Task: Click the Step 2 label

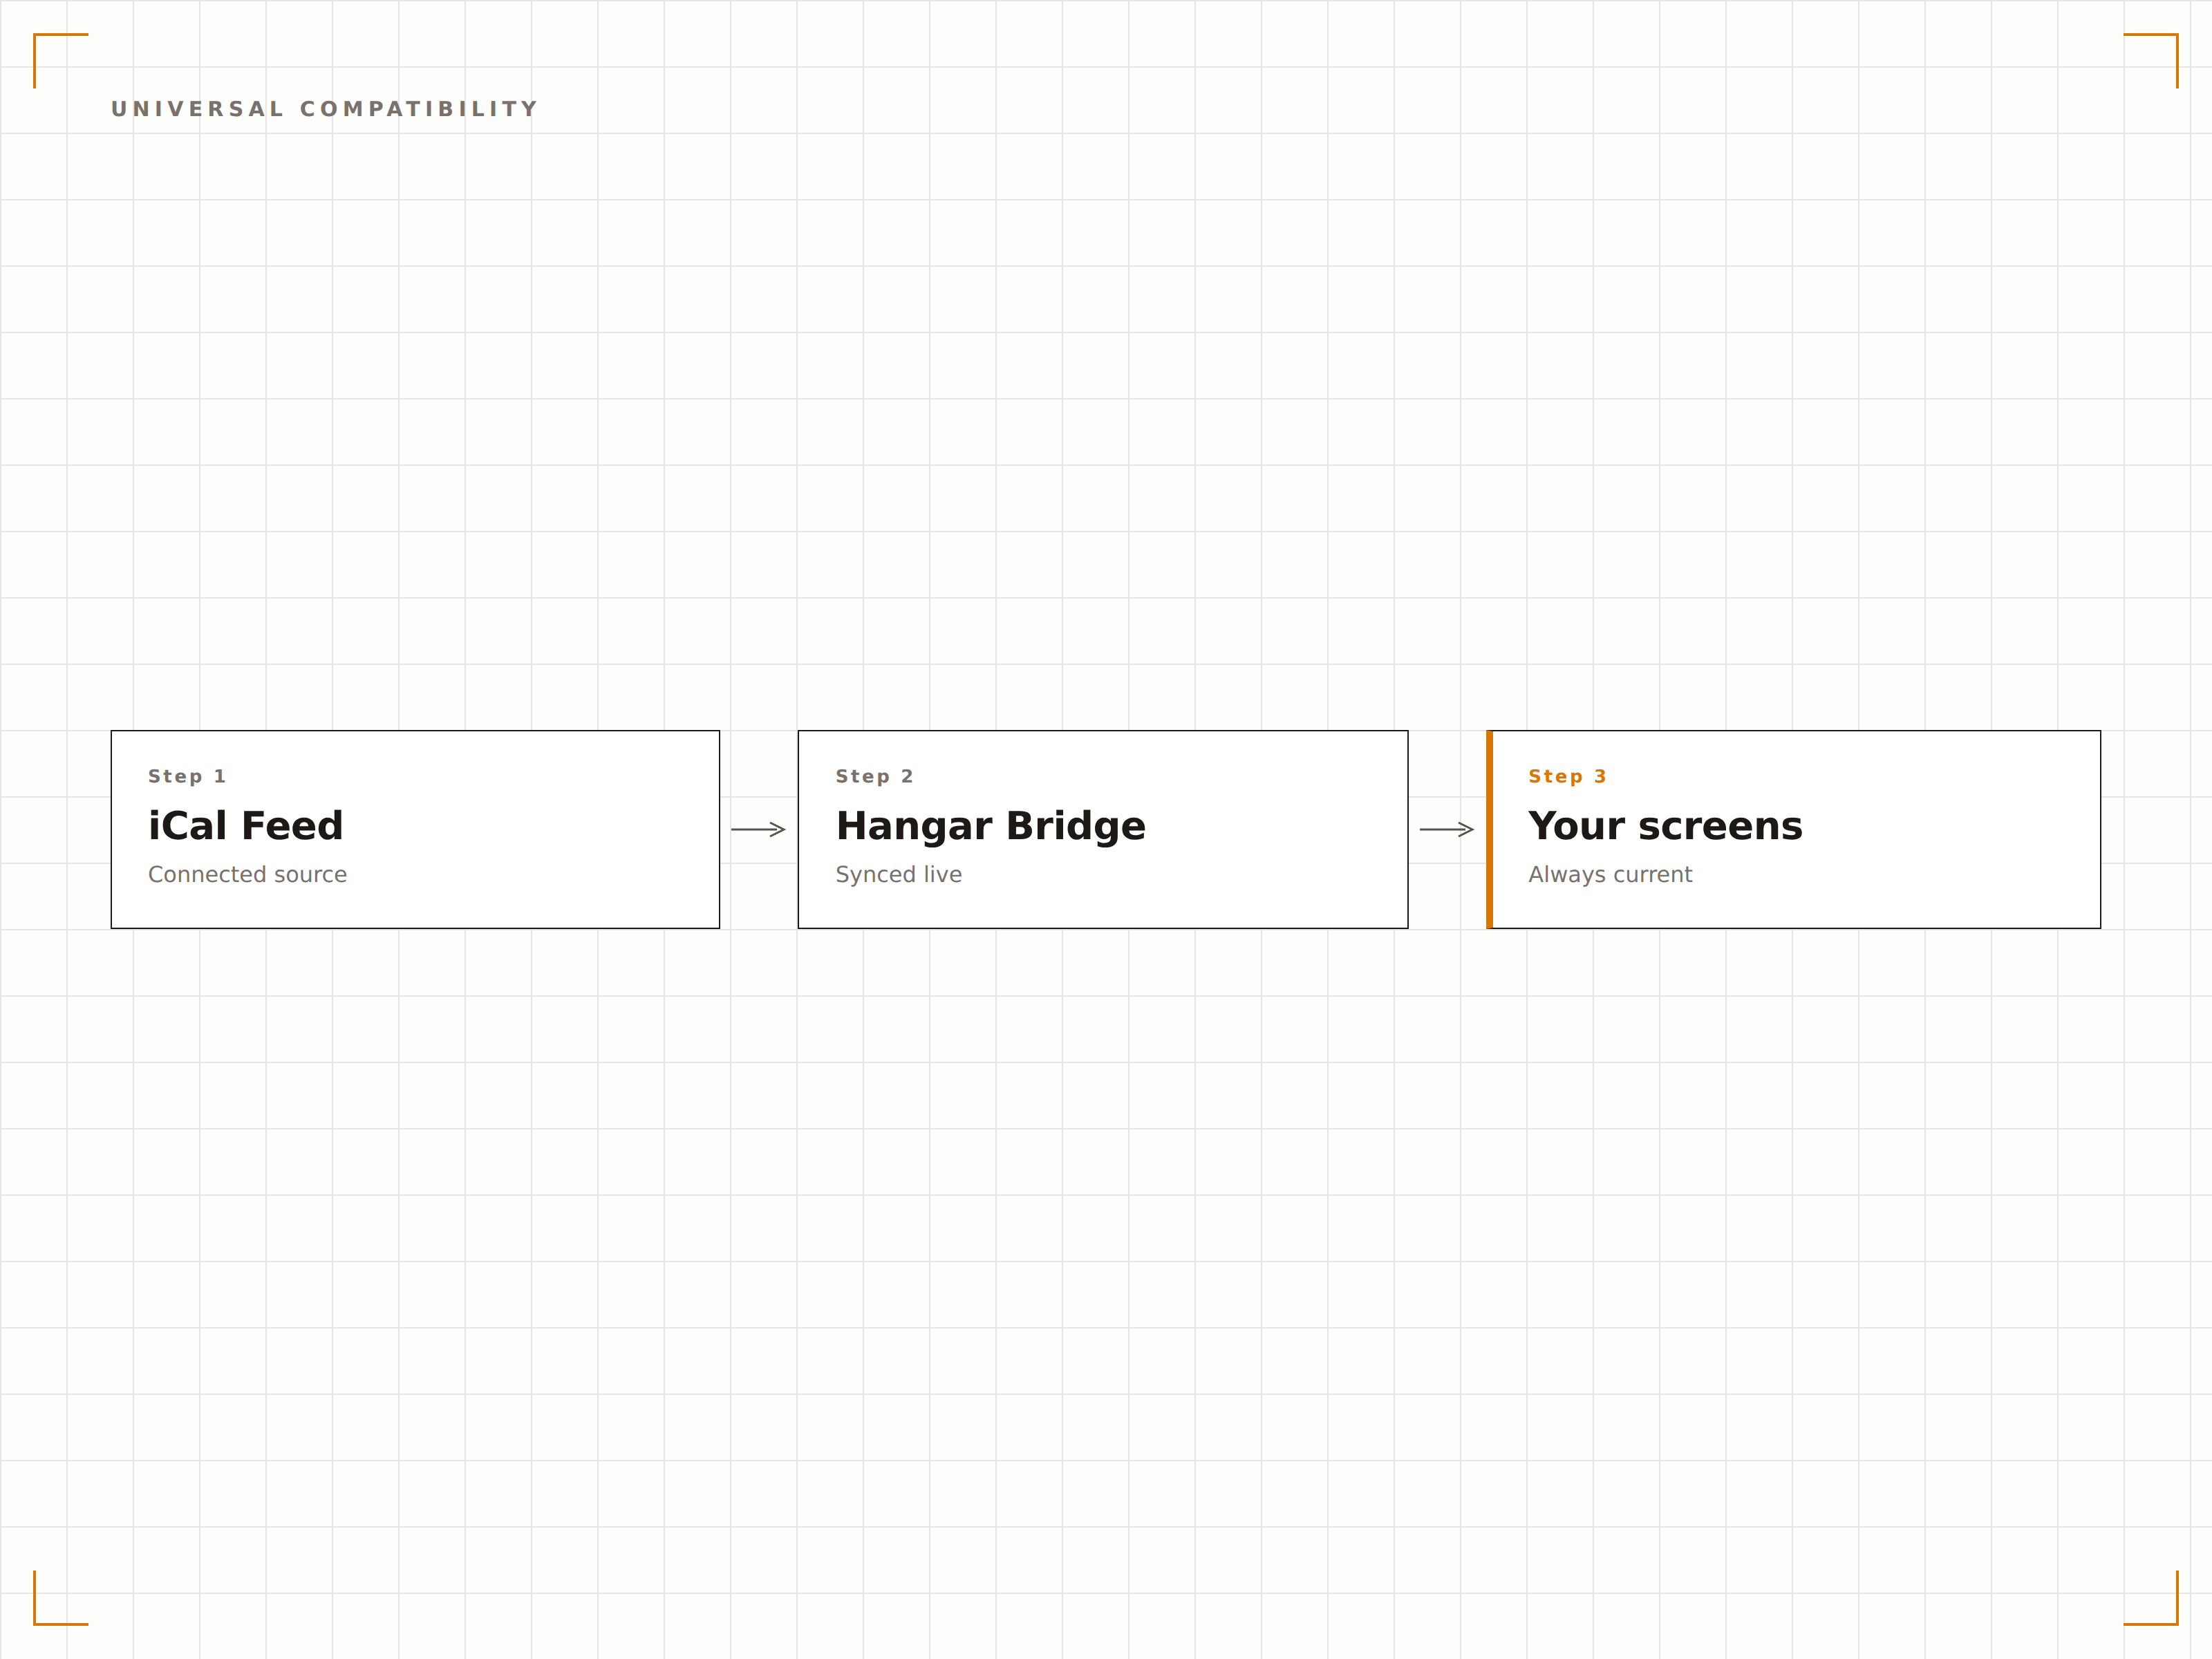Action: 875,776
